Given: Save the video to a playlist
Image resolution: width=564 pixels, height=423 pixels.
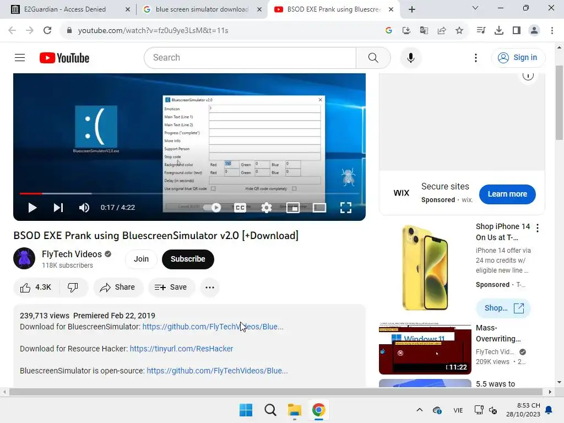Looking at the screenshot, I should coord(171,288).
